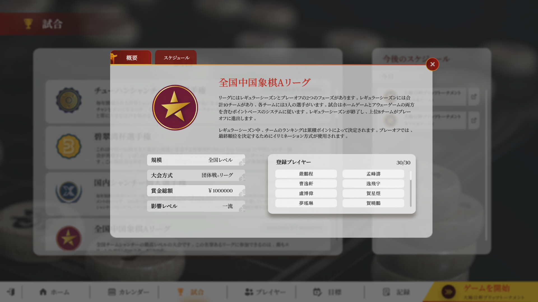This screenshot has width=538, height=302.
Task: Click the 大会方式 format row
Action: (x=196, y=175)
